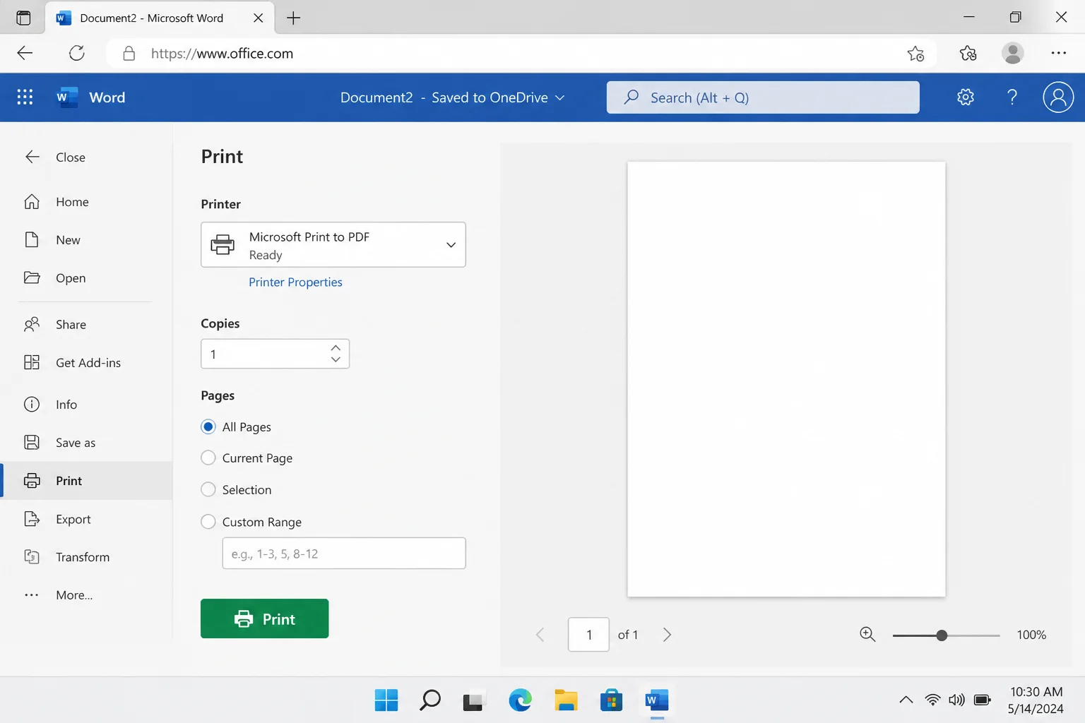The width and height of the screenshot is (1085, 723).
Task: Open the Export menu item
Action: (86, 519)
